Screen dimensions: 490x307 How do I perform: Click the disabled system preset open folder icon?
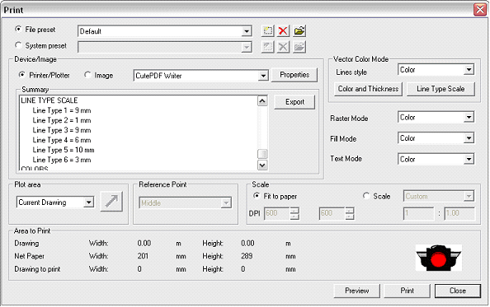coord(299,47)
